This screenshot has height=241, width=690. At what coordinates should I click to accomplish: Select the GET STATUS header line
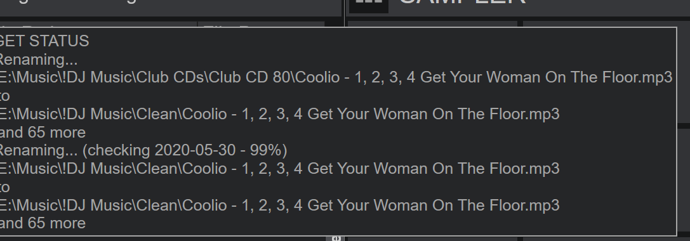click(44, 41)
